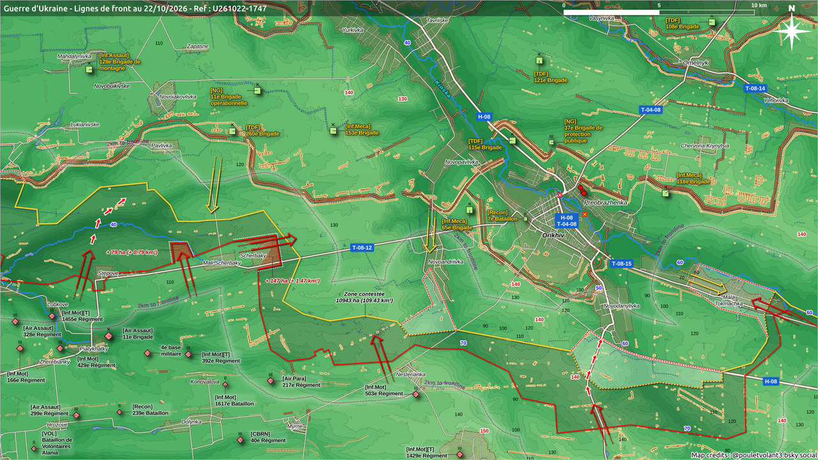Image resolution: width=818 pixels, height=460 pixels.
Task: Select the Alania volunteer battalion marker
Action: coord(34,448)
